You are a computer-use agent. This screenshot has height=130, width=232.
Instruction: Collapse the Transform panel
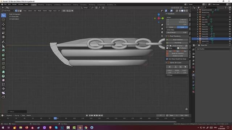(171, 14)
